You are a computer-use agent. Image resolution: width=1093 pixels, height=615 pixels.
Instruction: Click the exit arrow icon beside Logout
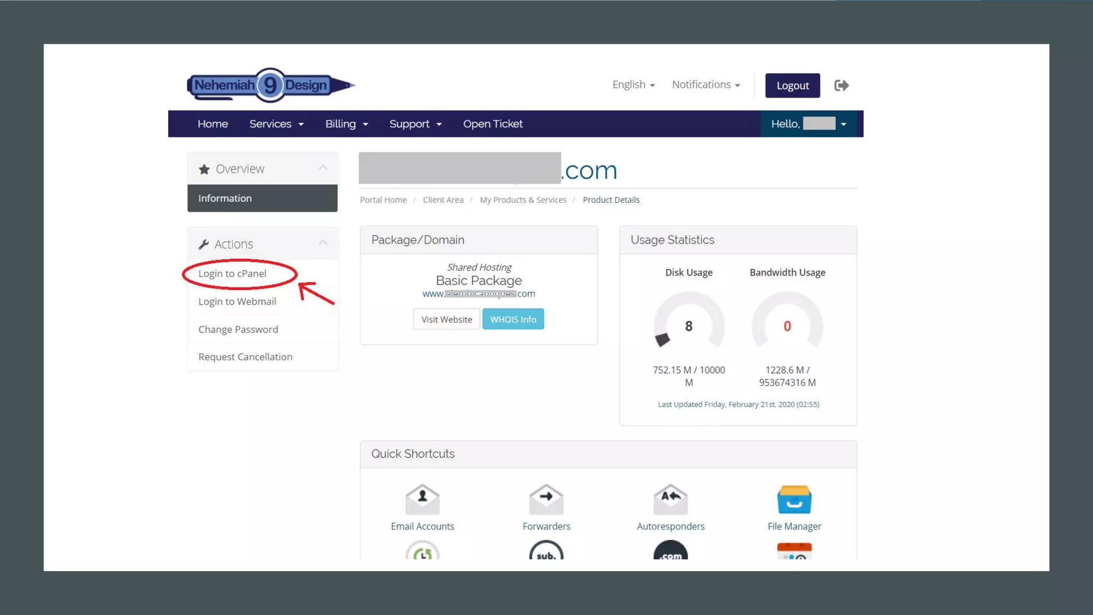coord(841,85)
